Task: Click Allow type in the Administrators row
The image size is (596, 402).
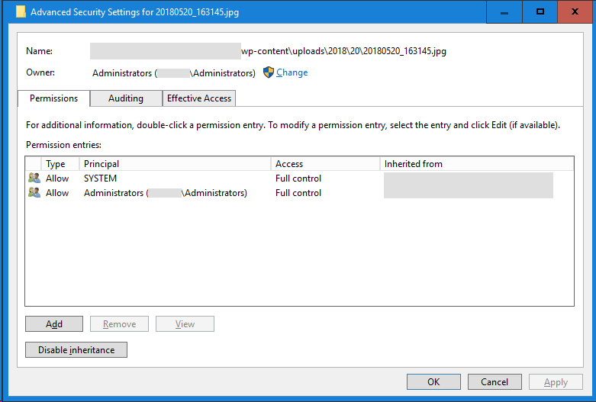Action: [x=57, y=193]
